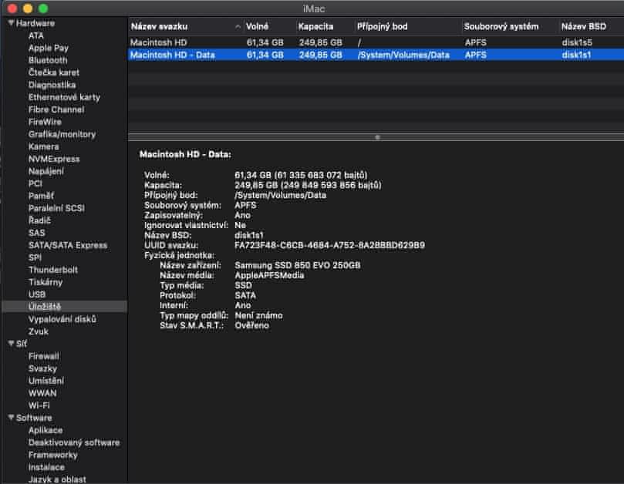The width and height of the screenshot is (624, 484).
Task: Click the green zoom window button
Action: point(43,8)
